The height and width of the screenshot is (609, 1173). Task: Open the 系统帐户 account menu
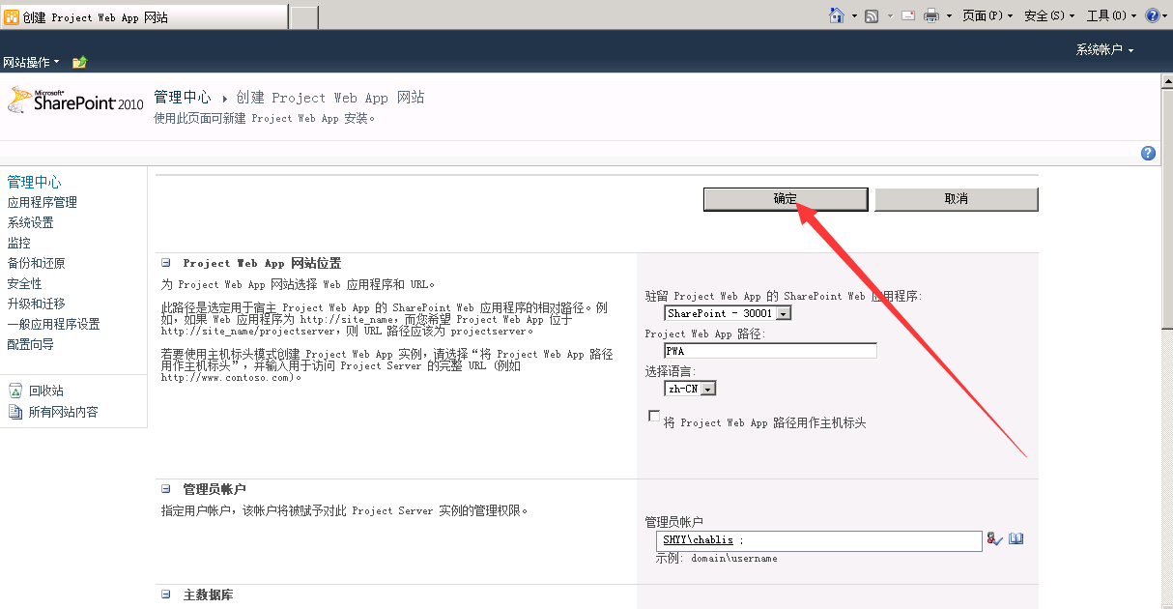pyautogui.click(x=1104, y=49)
